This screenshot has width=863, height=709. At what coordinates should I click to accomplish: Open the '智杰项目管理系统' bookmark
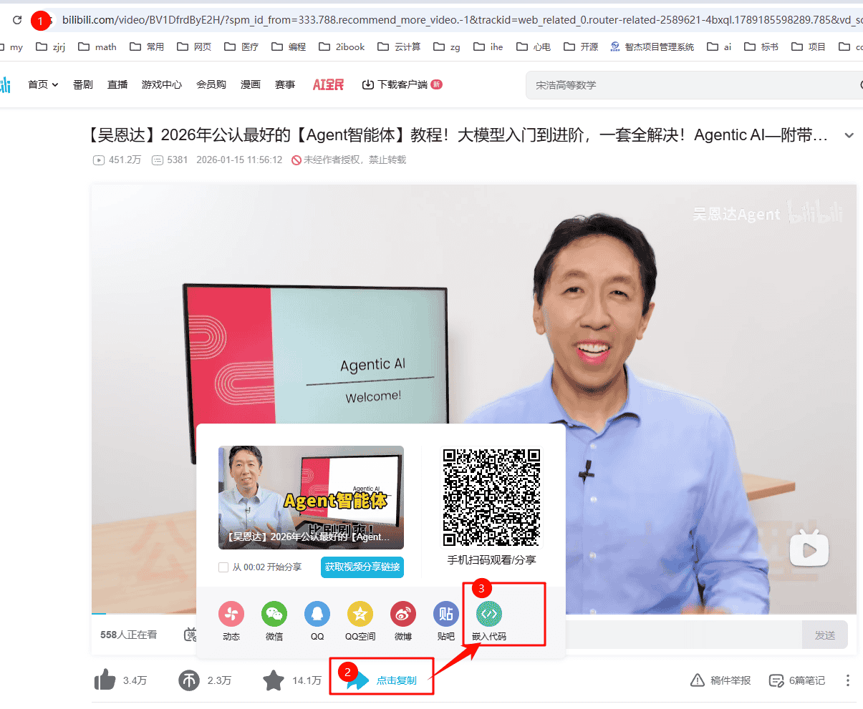(652, 47)
